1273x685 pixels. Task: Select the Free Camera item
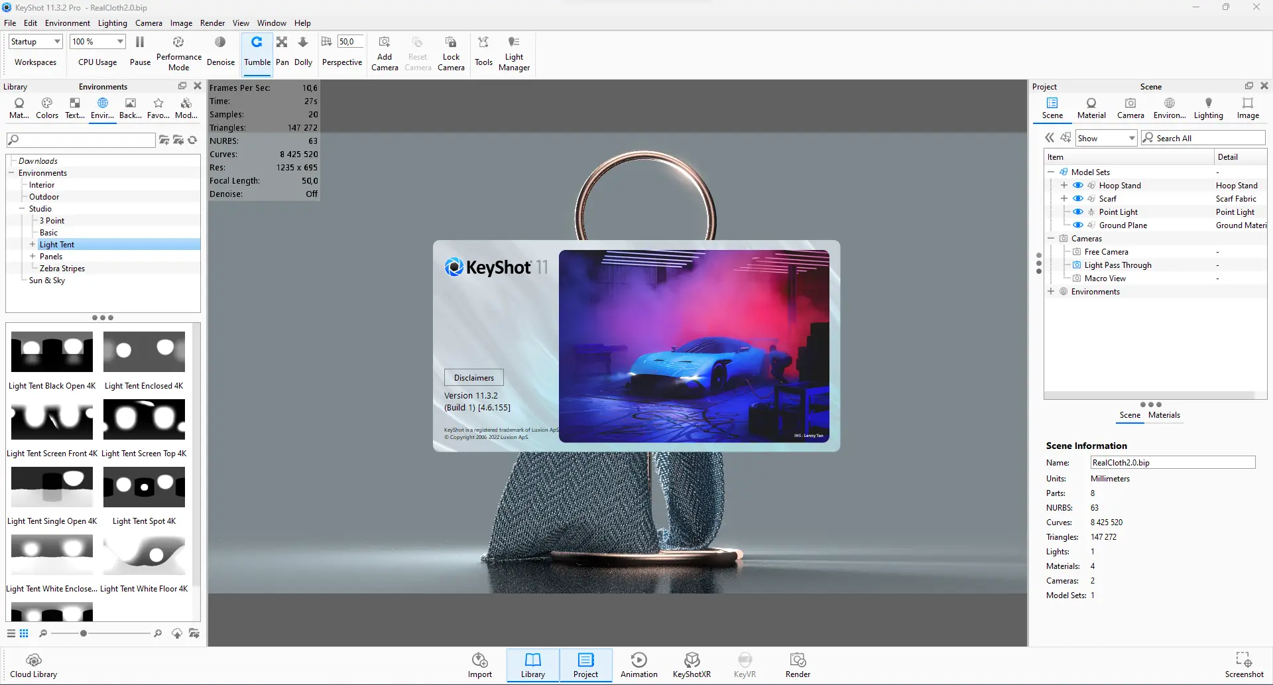pyautogui.click(x=1107, y=252)
